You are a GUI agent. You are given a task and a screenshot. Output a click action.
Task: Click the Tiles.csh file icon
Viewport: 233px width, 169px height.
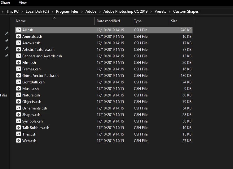point(19,134)
